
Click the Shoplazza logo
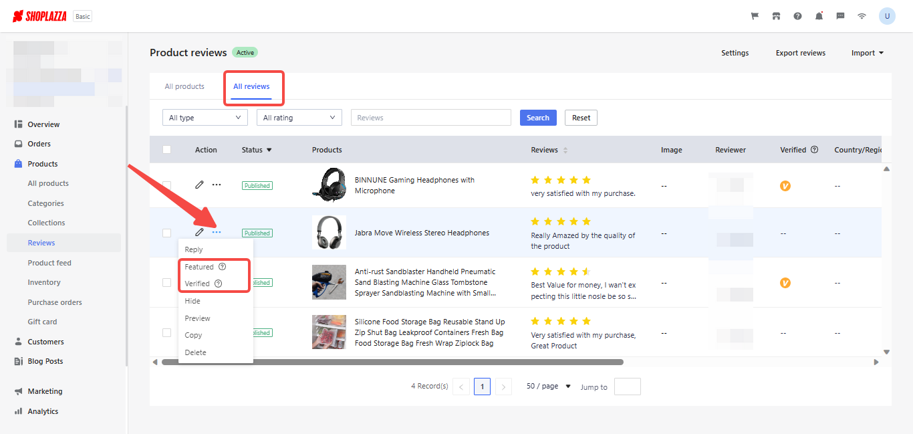tap(40, 16)
